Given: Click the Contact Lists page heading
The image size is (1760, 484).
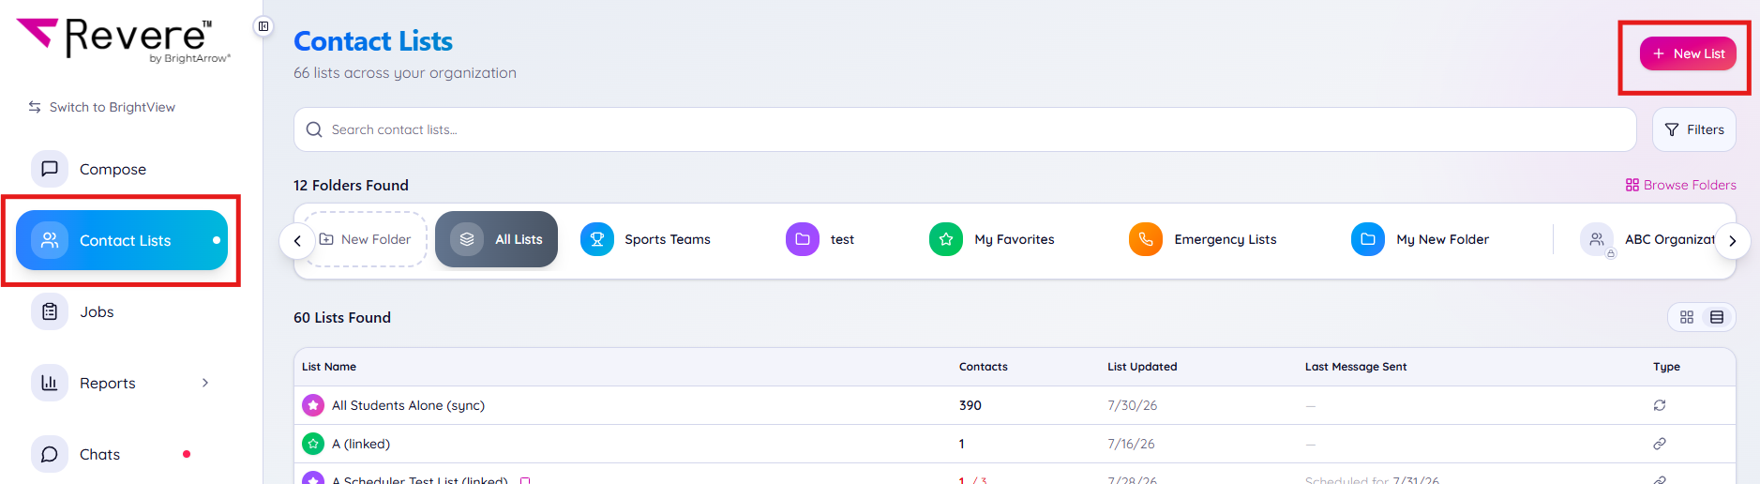Looking at the screenshot, I should pos(373,41).
